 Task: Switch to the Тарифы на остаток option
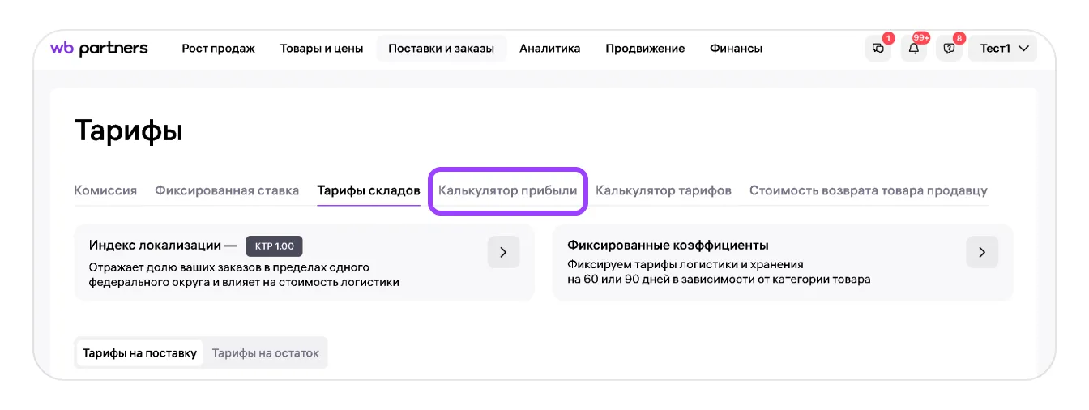click(x=266, y=353)
